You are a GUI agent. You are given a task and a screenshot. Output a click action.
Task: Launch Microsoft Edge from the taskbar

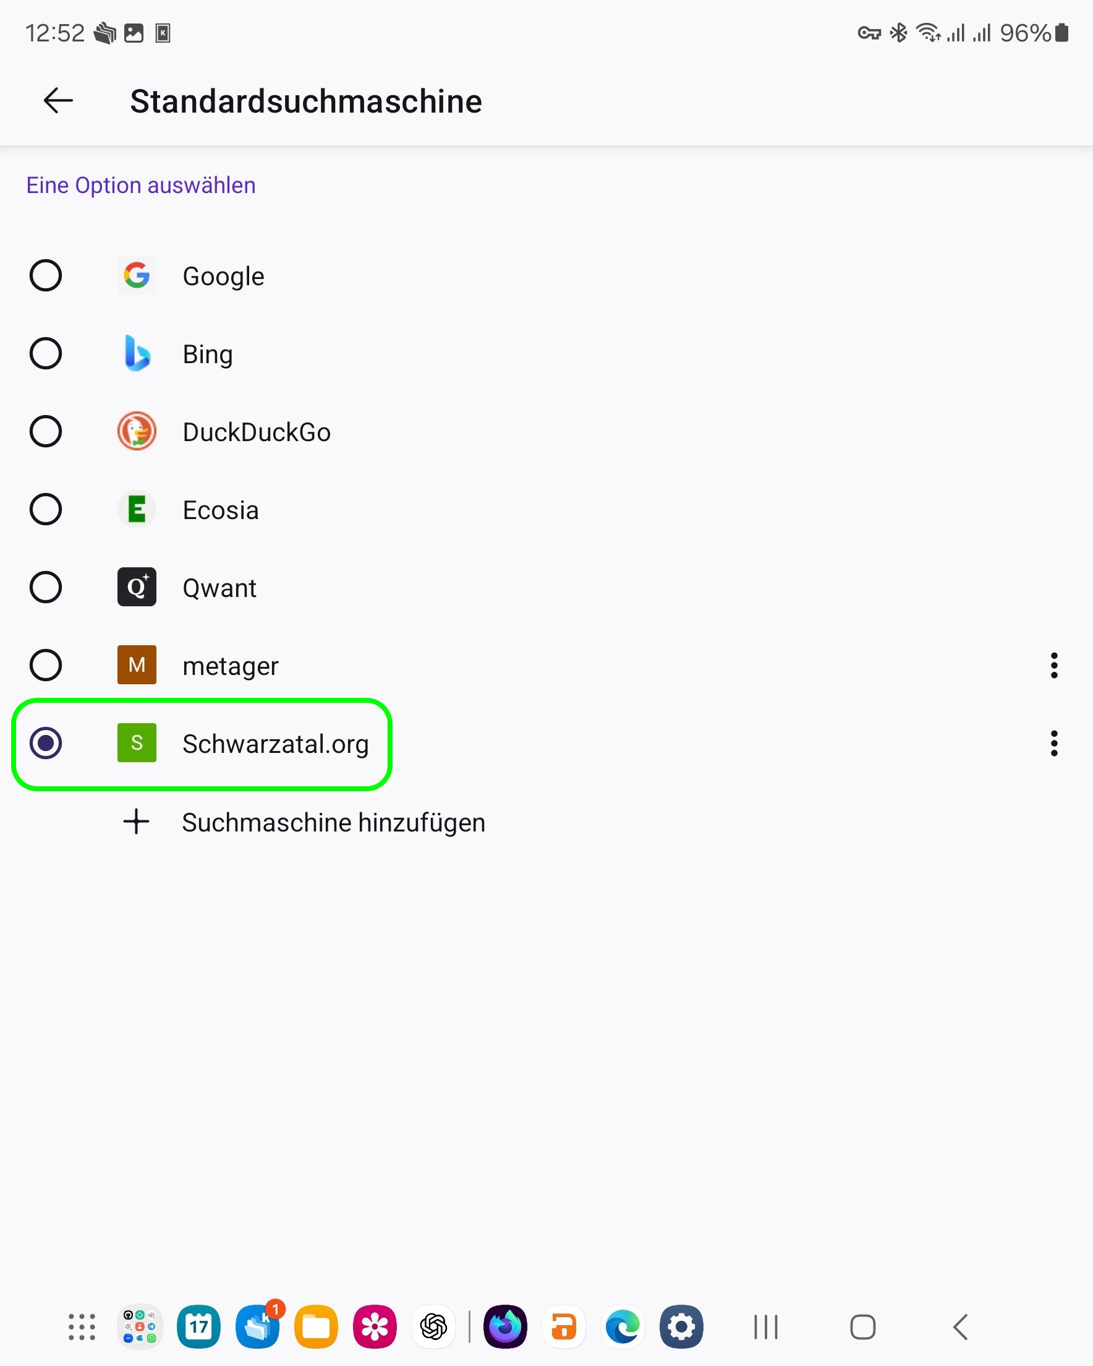click(x=623, y=1327)
